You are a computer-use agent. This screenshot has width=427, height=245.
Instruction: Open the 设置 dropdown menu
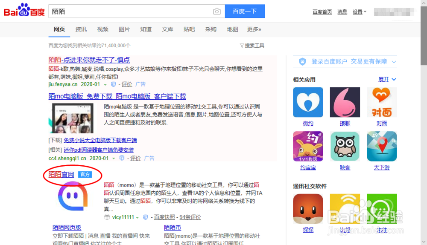(360, 12)
